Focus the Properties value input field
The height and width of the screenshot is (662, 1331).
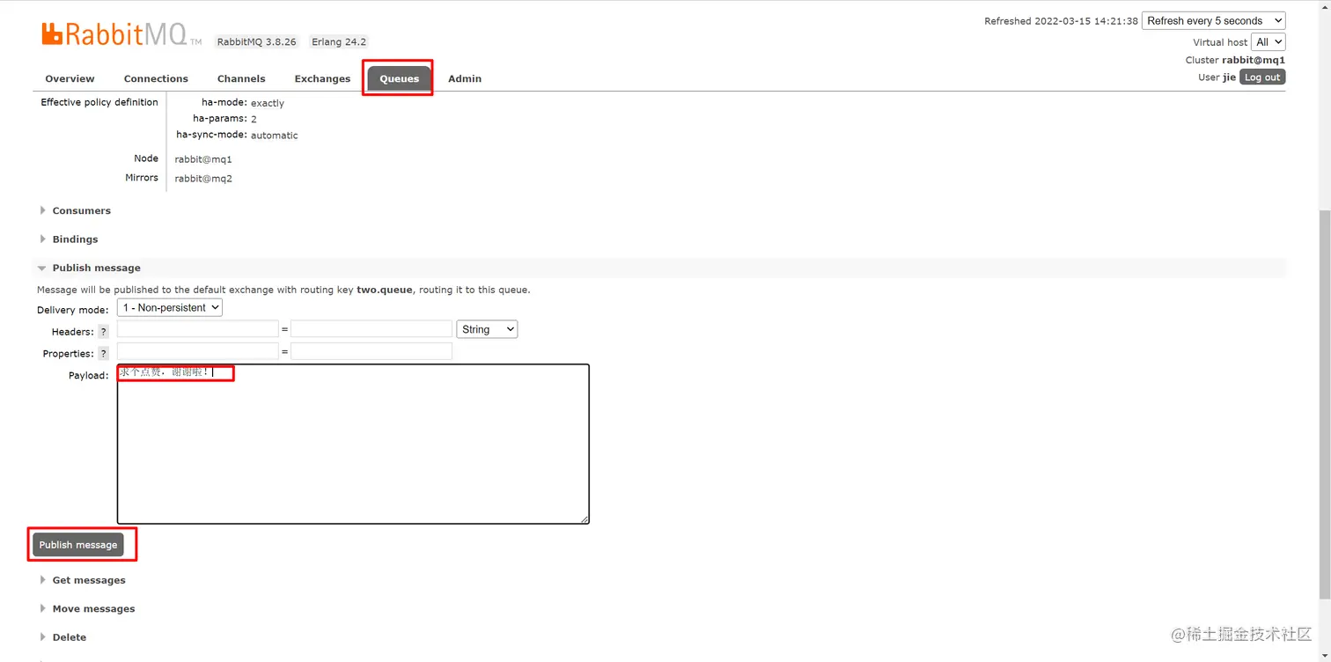coord(371,351)
